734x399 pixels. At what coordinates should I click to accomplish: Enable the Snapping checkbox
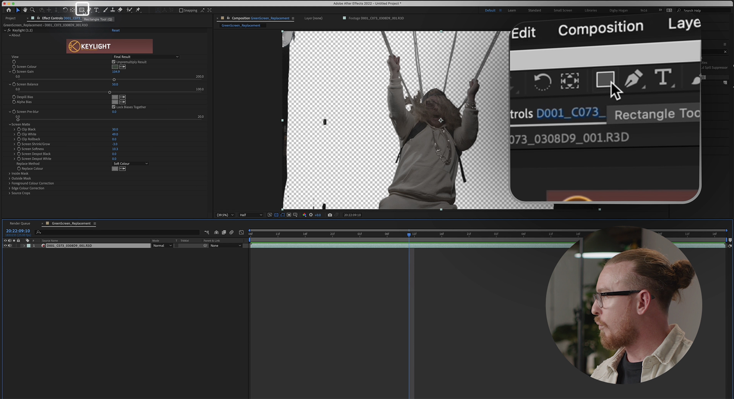click(181, 10)
